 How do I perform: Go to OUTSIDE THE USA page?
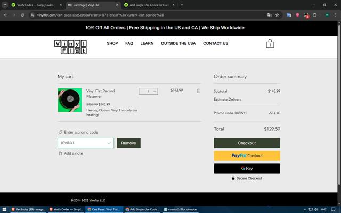[x=178, y=43]
